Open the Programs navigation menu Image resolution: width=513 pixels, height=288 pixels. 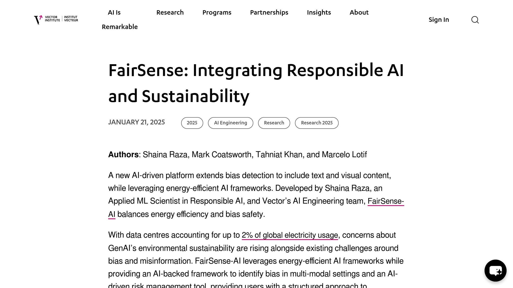(x=217, y=12)
